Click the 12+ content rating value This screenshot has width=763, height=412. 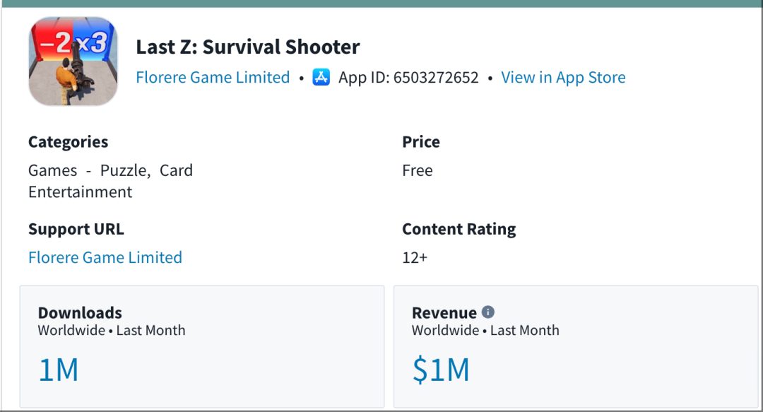(415, 257)
